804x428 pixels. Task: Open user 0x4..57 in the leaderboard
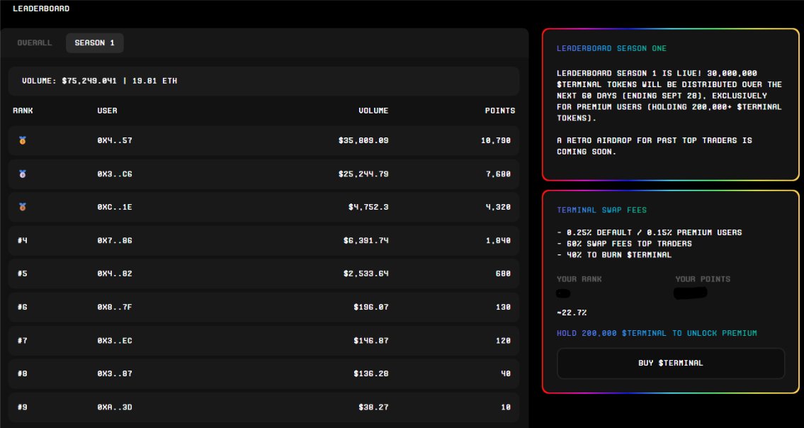coord(114,140)
